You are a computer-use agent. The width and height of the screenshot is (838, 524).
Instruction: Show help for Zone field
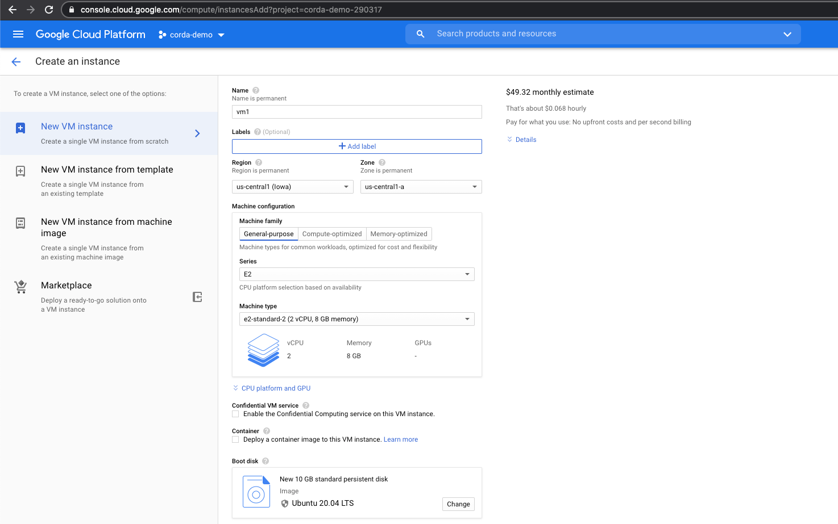click(382, 162)
